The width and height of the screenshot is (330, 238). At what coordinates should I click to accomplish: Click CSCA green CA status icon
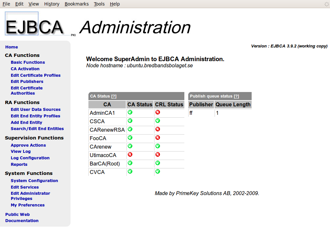[x=130, y=121]
